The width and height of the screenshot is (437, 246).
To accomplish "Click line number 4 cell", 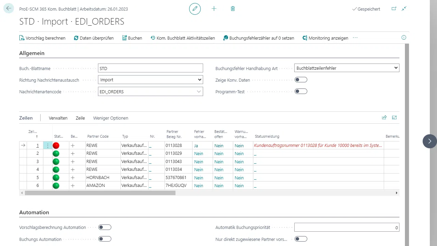I will point(35,169).
